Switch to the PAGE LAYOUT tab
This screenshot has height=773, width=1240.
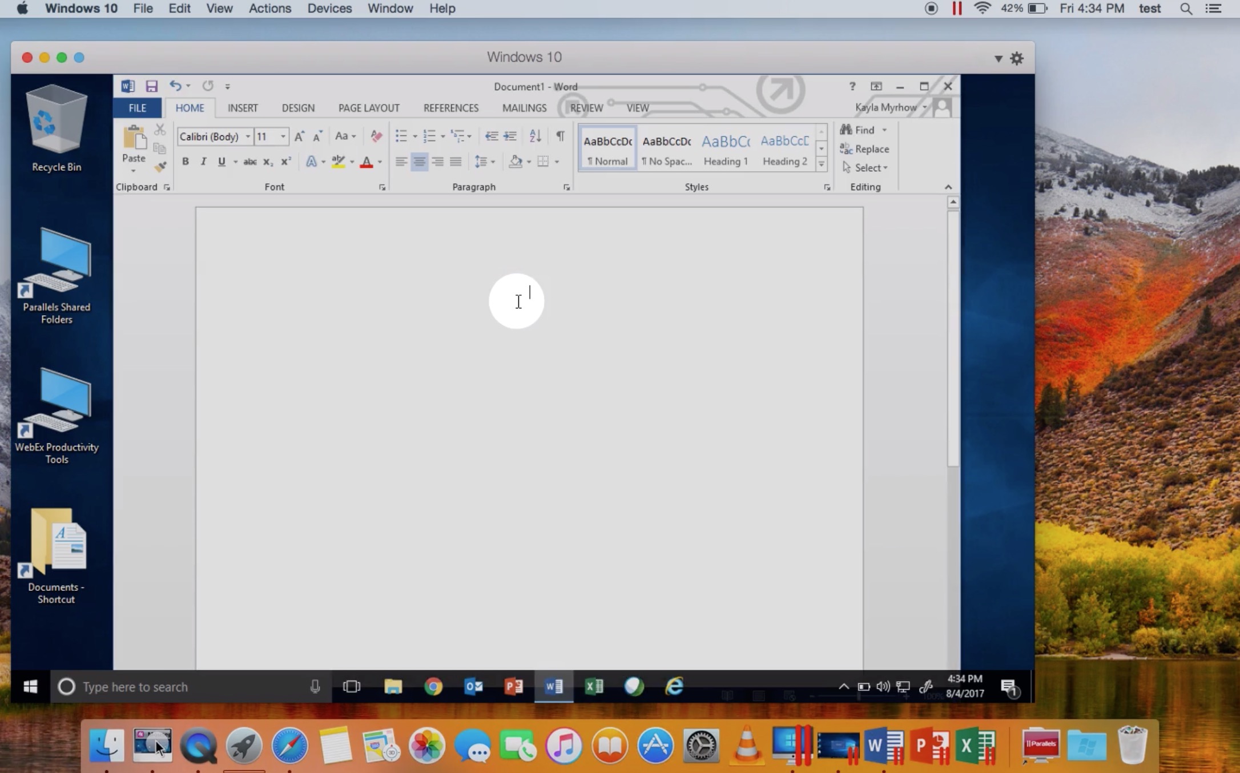(369, 108)
